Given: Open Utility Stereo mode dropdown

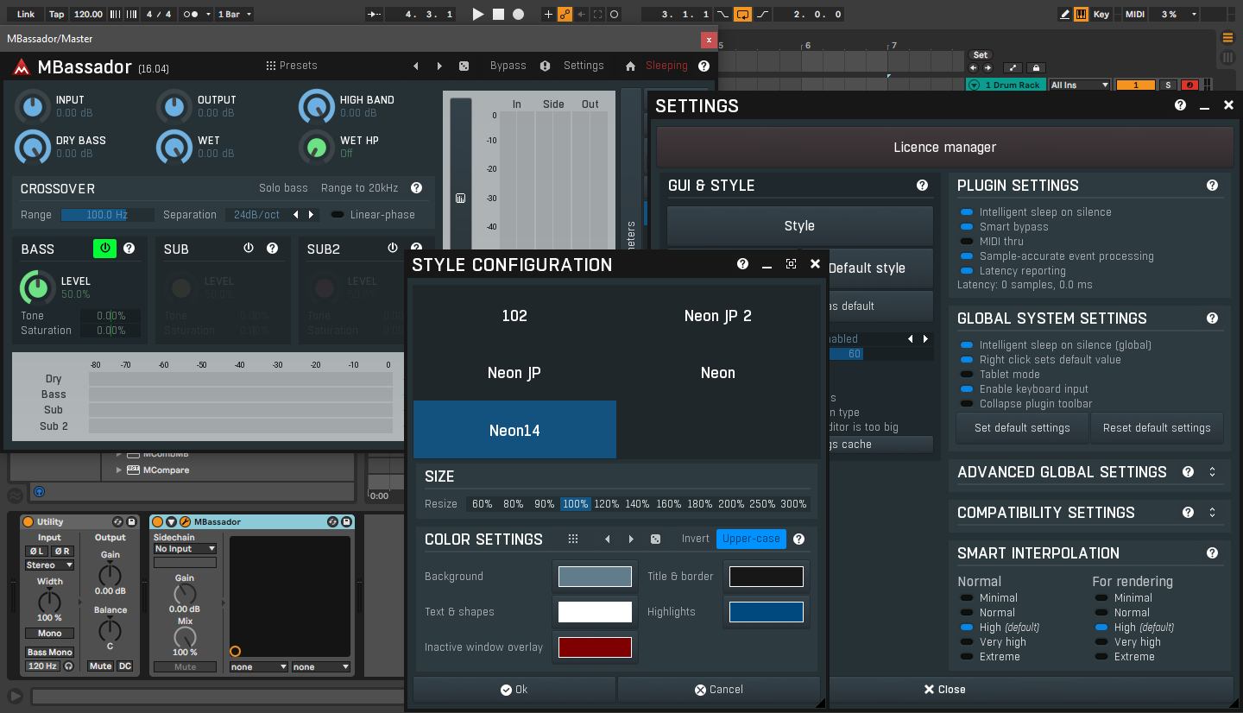Looking at the screenshot, I should [49, 565].
